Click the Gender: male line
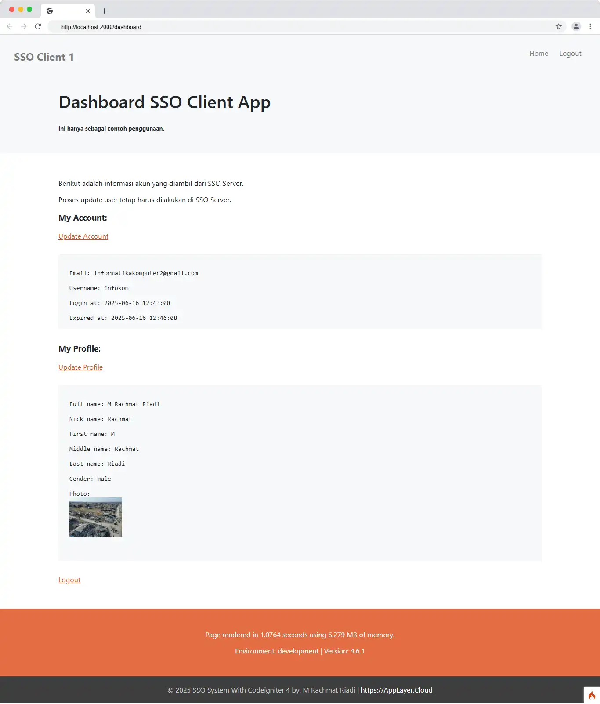The height and width of the screenshot is (704, 600). (x=90, y=479)
